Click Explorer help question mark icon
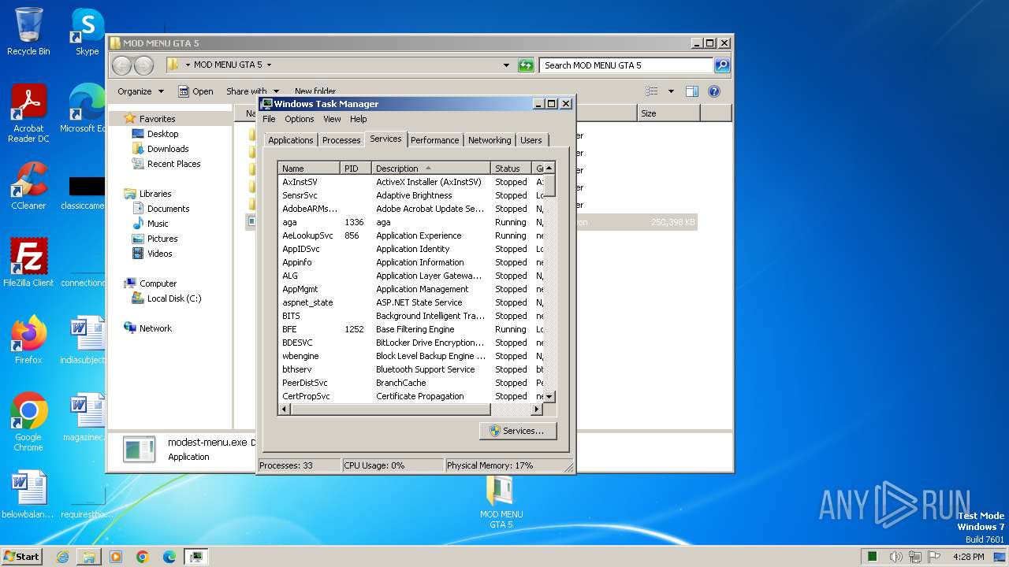This screenshot has height=567, width=1009. (713, 91)
